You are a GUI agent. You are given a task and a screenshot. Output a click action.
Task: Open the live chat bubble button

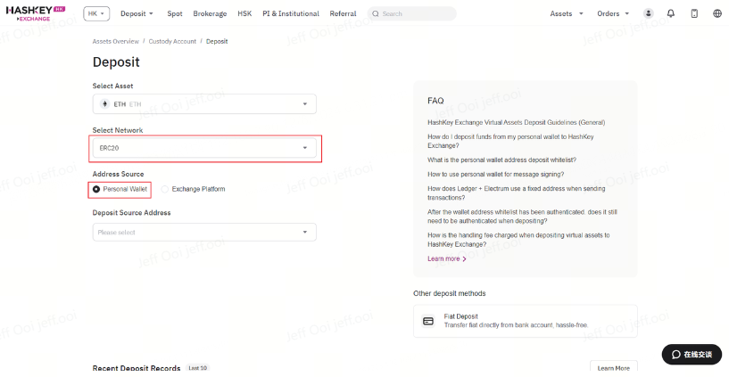click(692, 354)
